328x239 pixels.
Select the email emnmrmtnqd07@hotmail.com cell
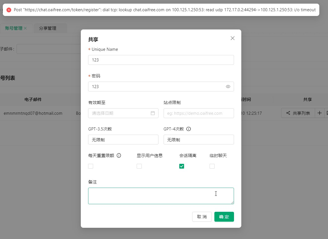pos(33,113)
